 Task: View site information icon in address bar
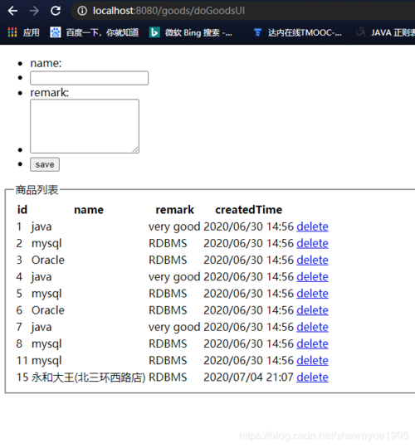click(x=82, y=11)
